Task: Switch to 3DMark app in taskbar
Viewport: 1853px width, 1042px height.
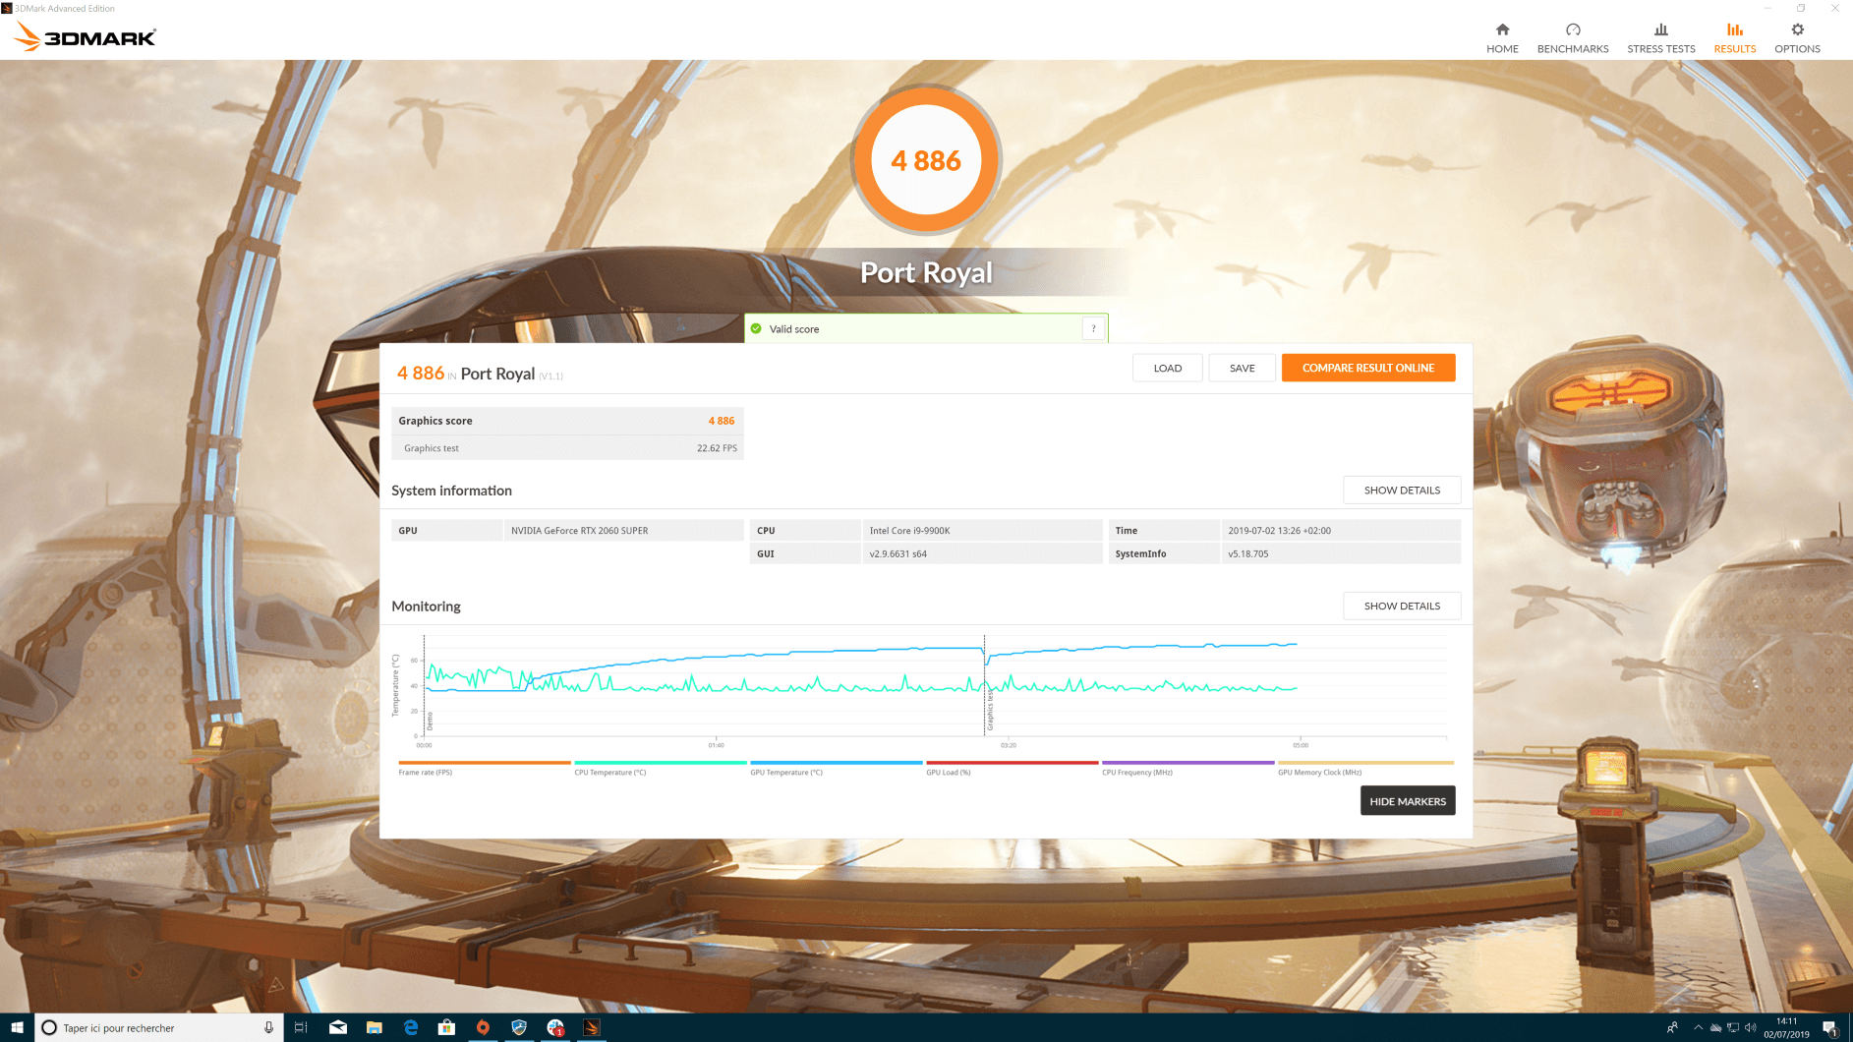Action: 592,1027
